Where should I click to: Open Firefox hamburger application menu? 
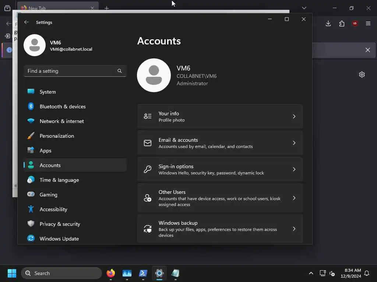[x=368, y=23]
